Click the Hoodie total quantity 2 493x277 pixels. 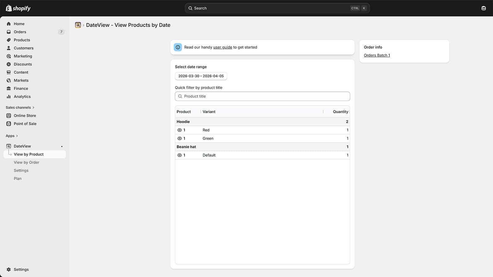point(347,122)
